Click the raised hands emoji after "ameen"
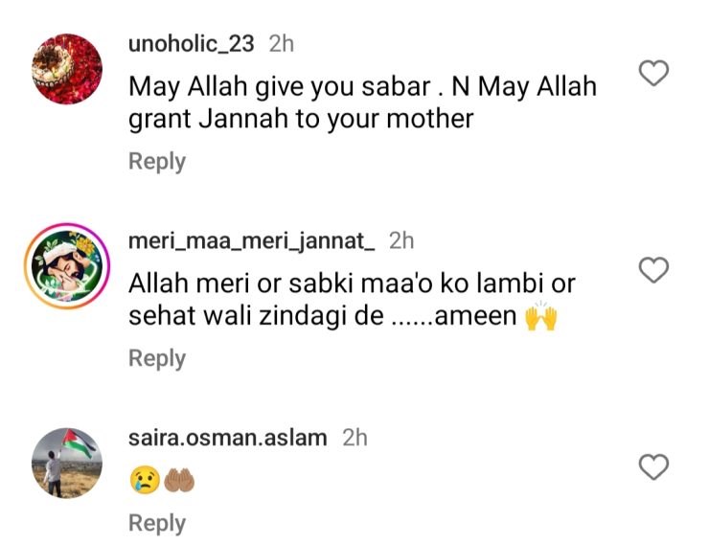 coord(541,317)
